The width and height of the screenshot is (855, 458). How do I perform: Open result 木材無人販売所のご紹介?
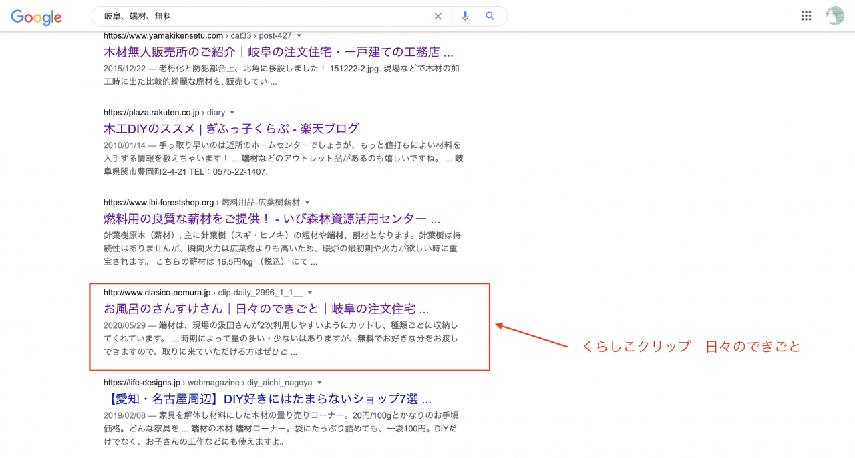pyautogui.click(x=279, y=52)
